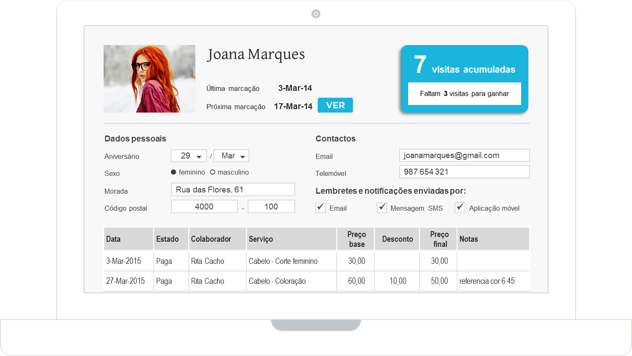632x356 pixels.
Task: Sort the table by the Data column header
Action: click(128, 238)
